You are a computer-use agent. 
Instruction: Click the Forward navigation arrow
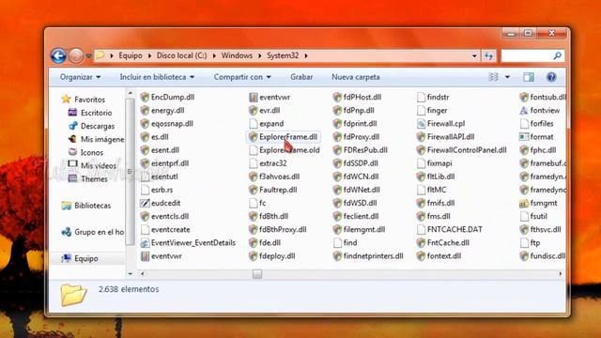point(76,56)
